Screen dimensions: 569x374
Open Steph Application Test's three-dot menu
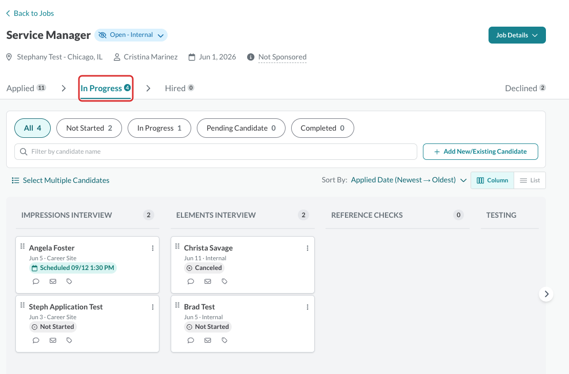point(152,307)
